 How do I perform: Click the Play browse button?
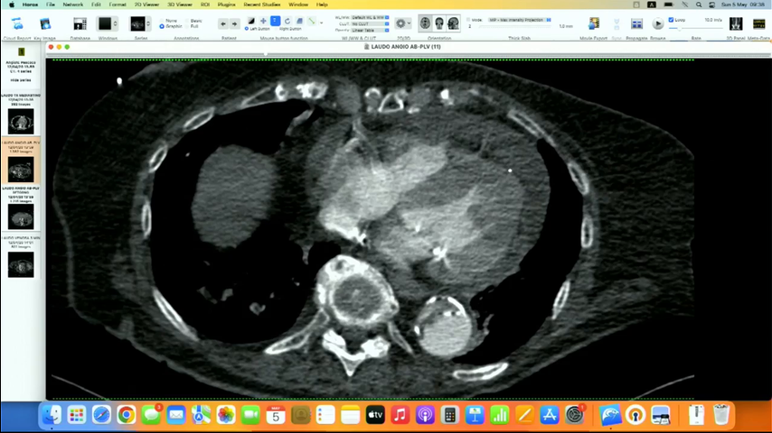pyautogui.click(x=658, y=23)
